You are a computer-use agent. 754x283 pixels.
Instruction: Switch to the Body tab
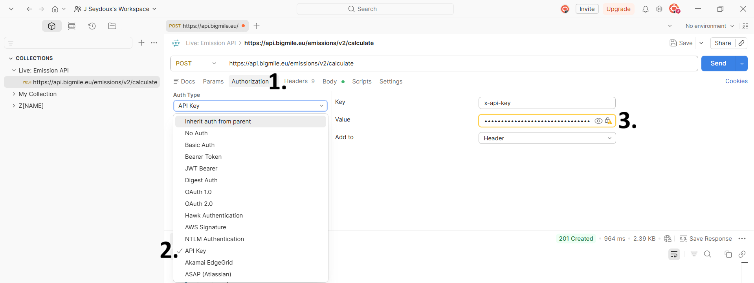(x=333, y=82)
